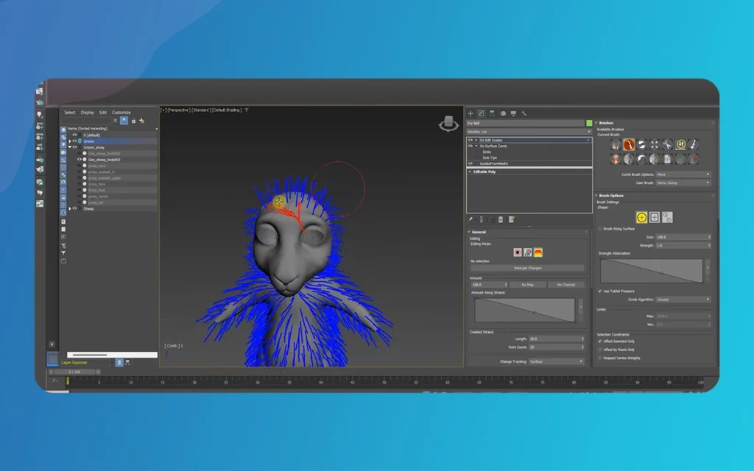
Task: Click the No Map button under Amount
Action: point(527,284)
